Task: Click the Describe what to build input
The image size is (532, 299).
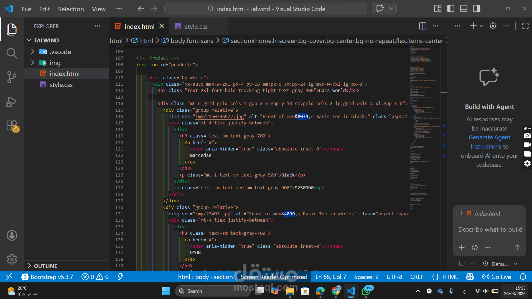Action: pyautogui.click(x=490, y=229)
